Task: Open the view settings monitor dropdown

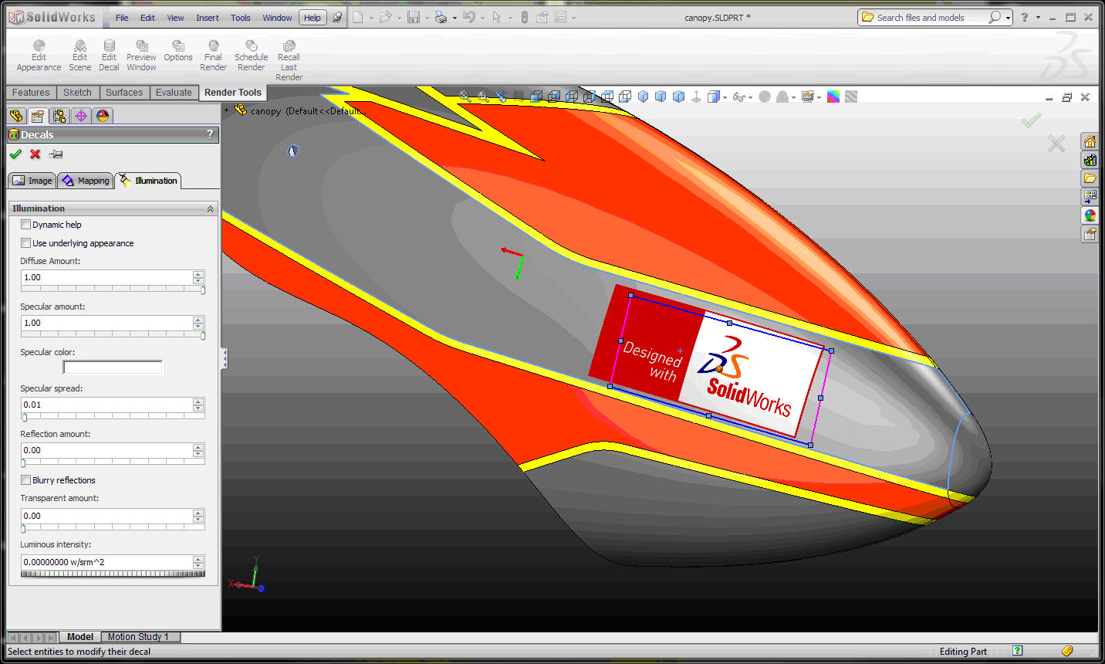Action: [x=819, y=97]
